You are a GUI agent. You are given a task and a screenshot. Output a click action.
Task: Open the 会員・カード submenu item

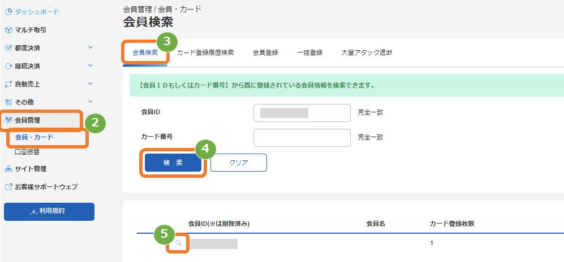pos(34,137)
